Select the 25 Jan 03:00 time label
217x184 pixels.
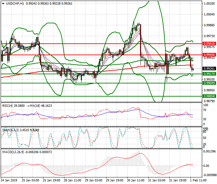(30, 180)
